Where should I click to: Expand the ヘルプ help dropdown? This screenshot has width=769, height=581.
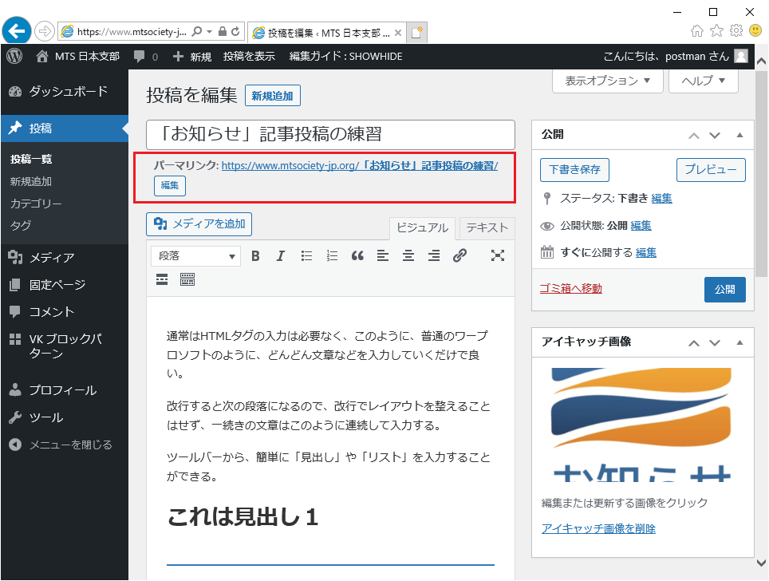coord(703,81)
